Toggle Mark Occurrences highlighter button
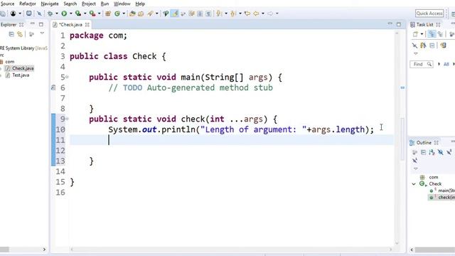Screen dimensions: 455x256 175,14
